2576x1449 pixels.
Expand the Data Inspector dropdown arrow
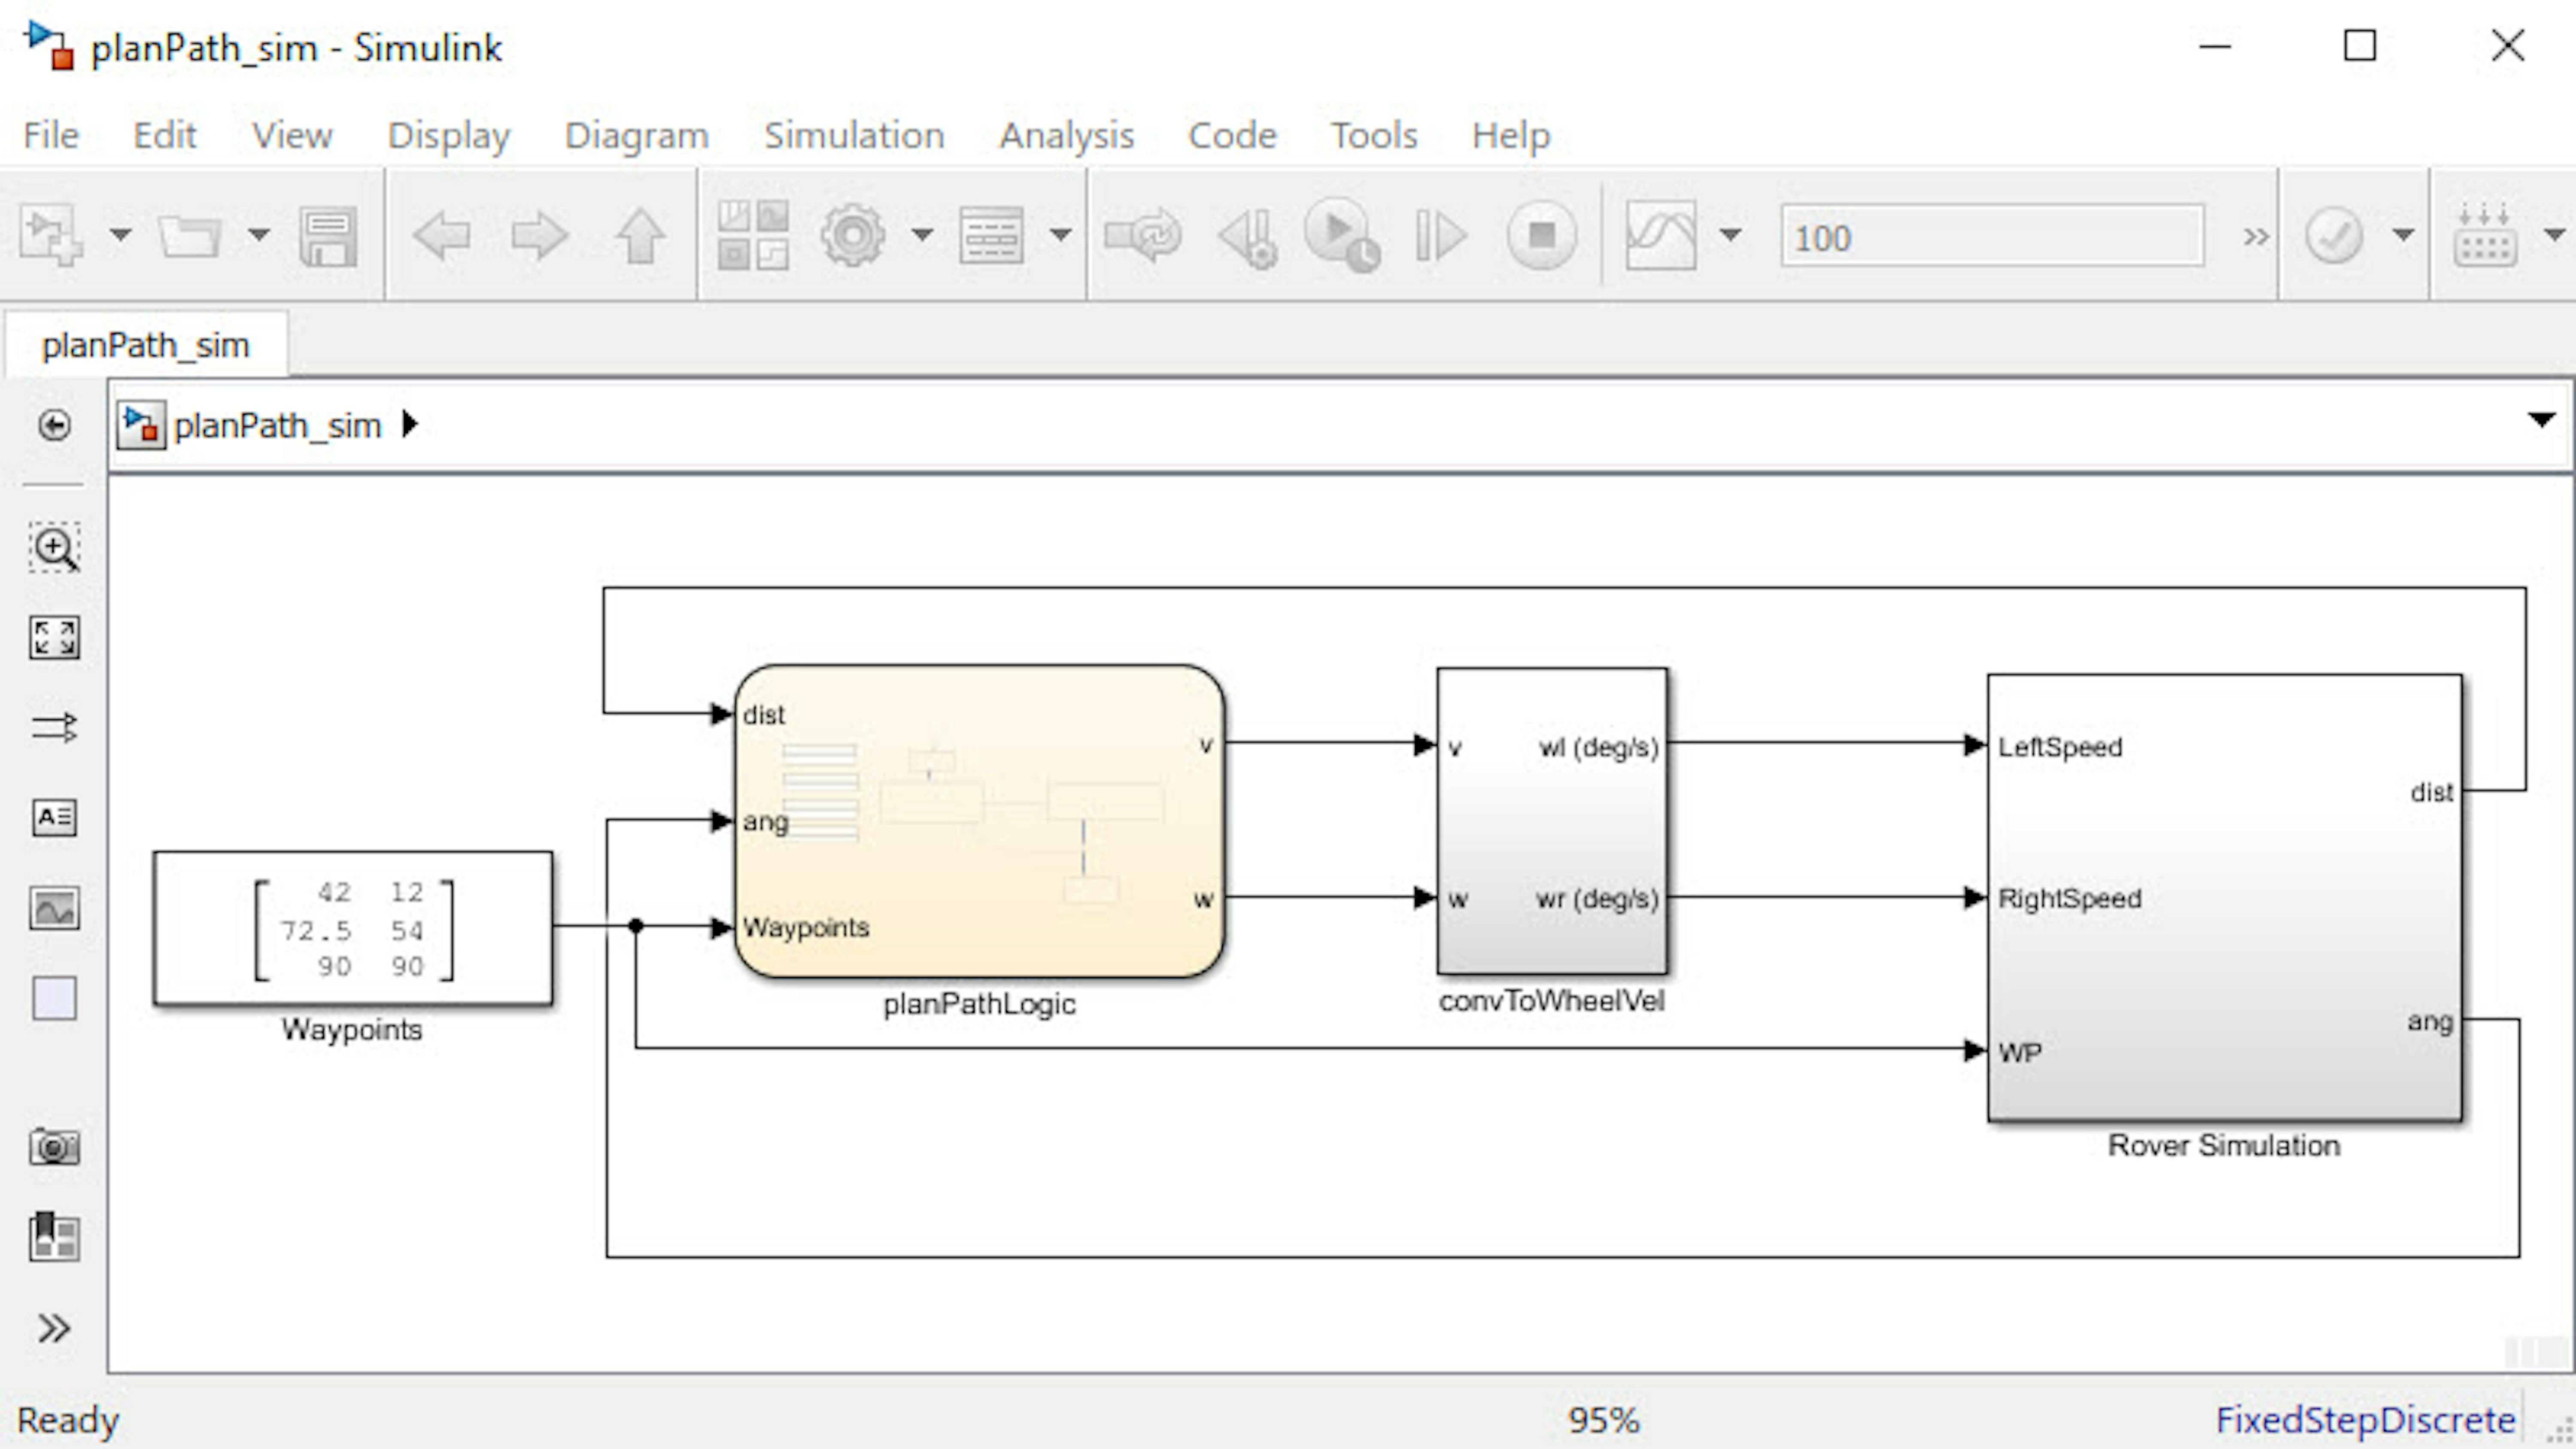(1731, 236)
